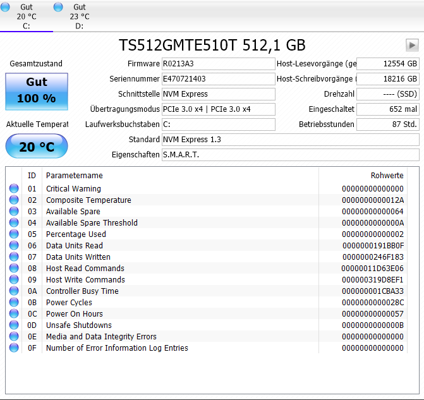This screenshot has width=424, height=400.
Task: Select the Available Spare Threshold parameter name
Action: tap(92, 223)
